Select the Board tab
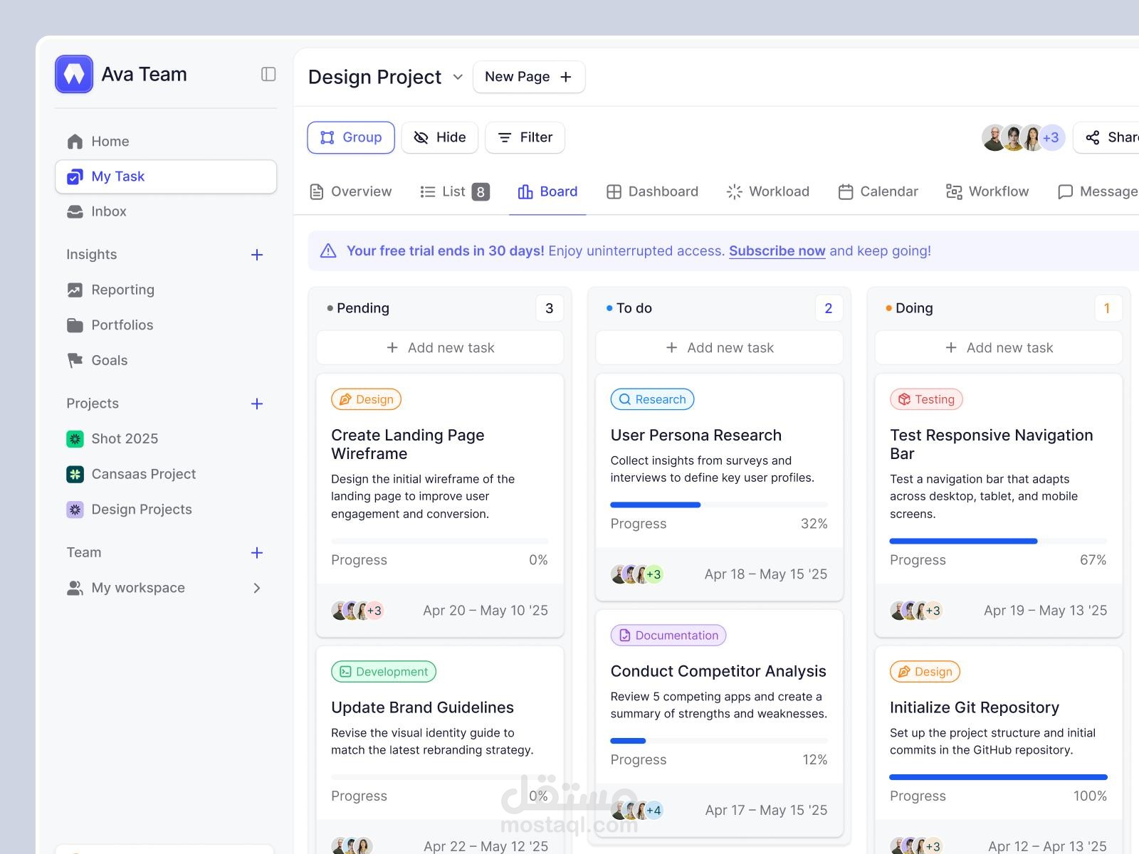 coord(547,191)
